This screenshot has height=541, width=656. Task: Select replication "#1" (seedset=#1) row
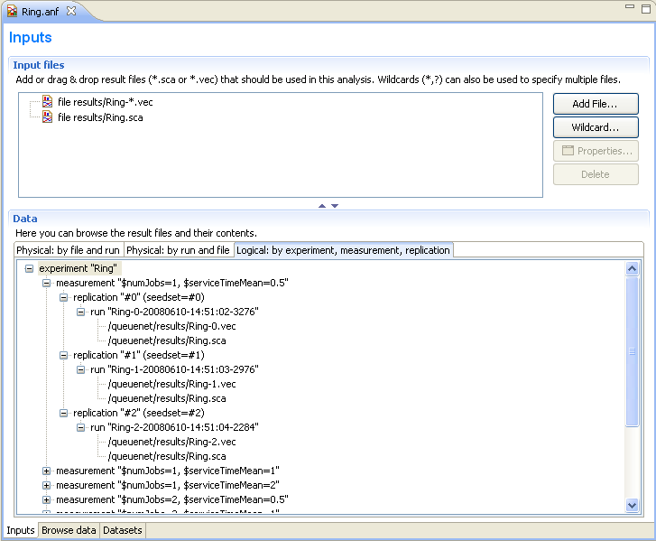click(x=139, y=355)
